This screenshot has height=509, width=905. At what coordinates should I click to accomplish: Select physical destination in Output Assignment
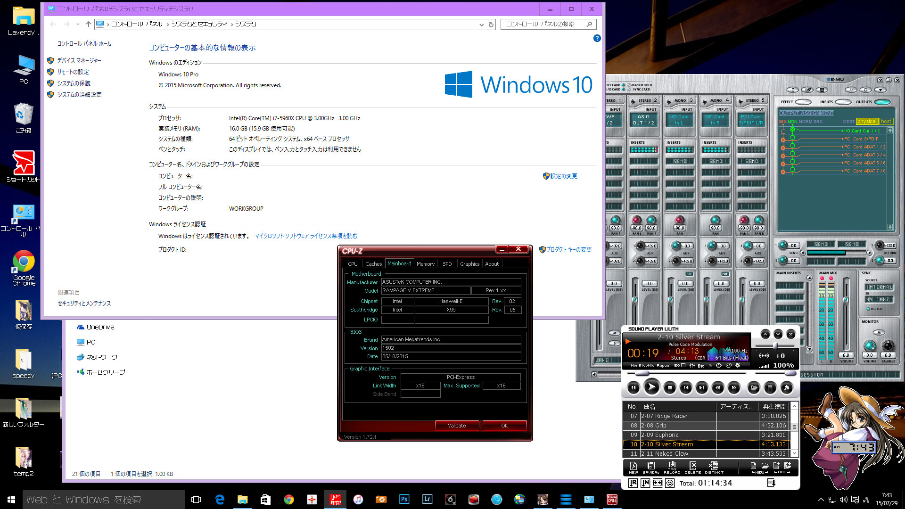867,122
